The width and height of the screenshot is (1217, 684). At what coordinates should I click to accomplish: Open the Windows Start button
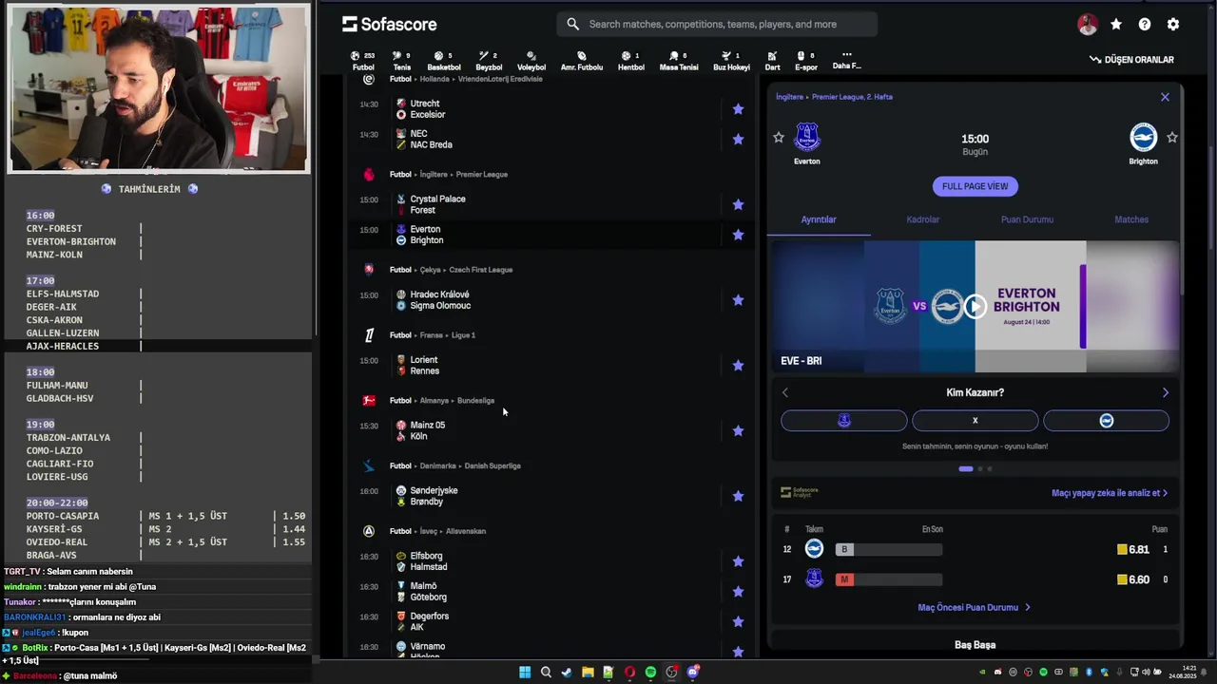coord(525,673)
